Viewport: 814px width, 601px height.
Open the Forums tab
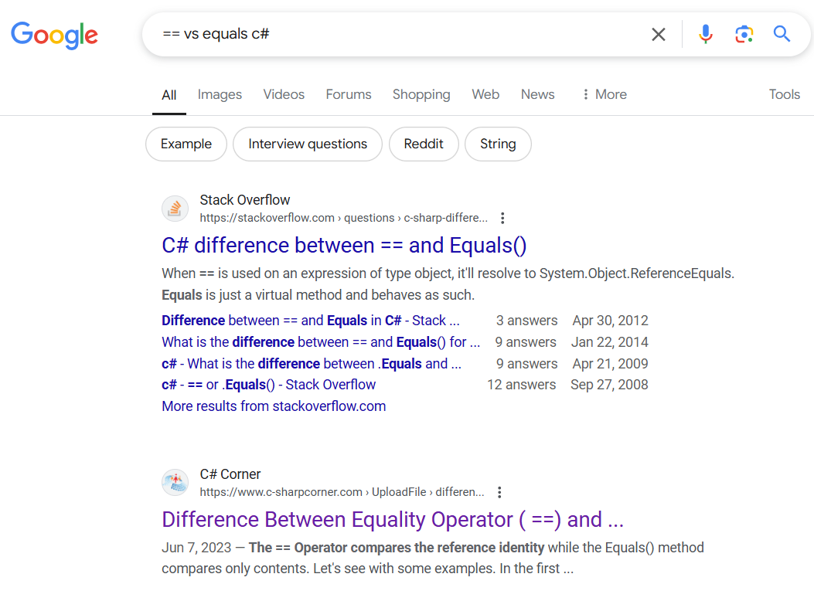pos(349,94)
